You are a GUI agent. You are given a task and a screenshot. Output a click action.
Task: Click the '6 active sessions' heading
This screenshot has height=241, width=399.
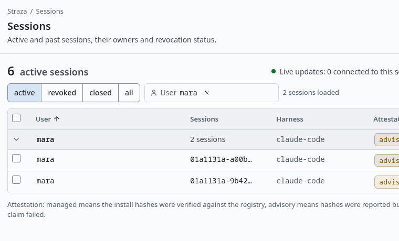pyautogui.click(x=48, y=72)
